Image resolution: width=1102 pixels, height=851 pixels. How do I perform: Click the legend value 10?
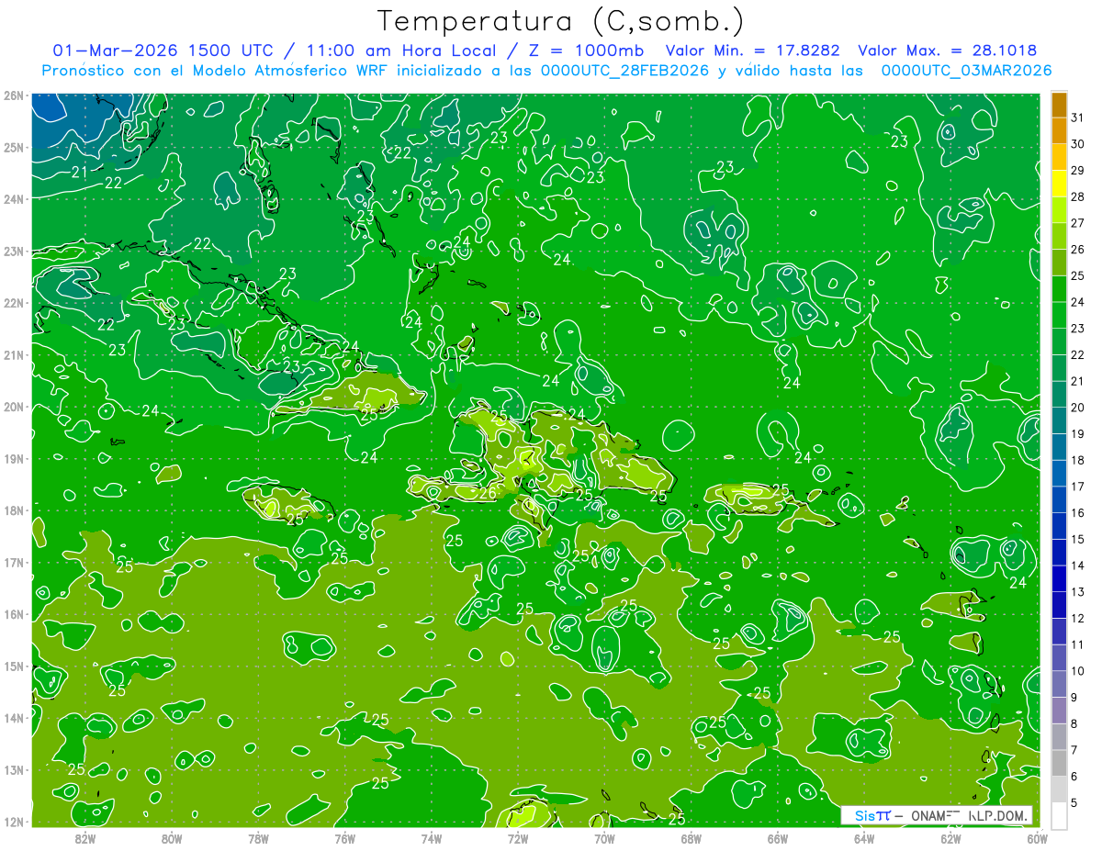[1077, 671]
